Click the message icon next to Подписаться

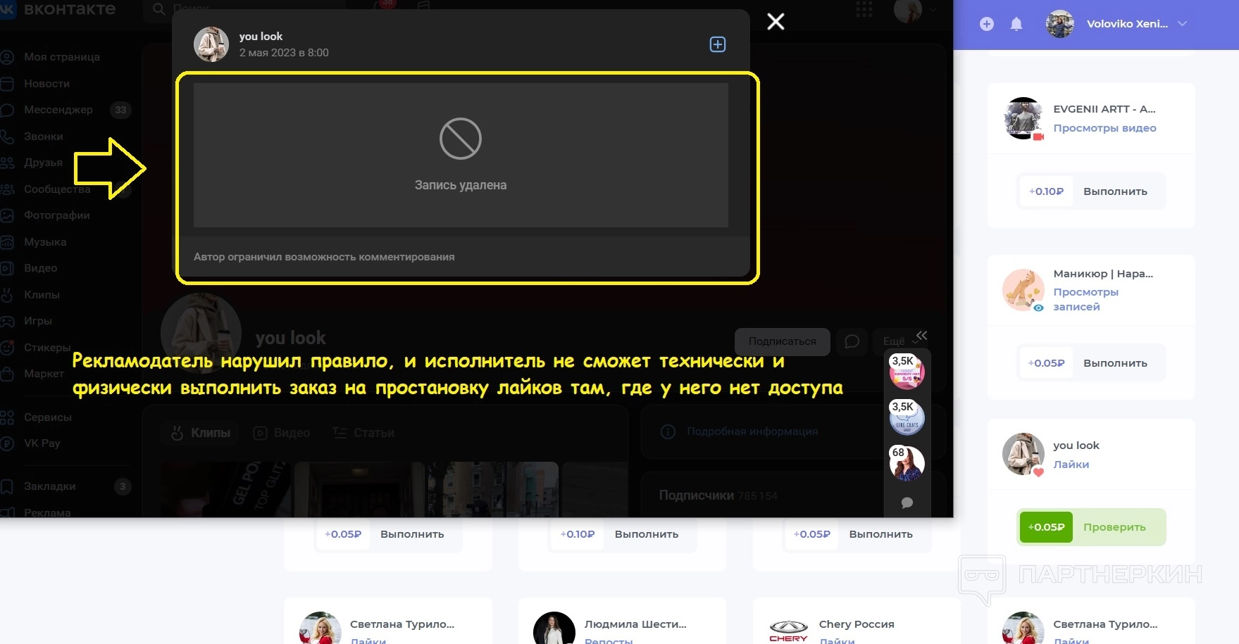tap(852, 341)
